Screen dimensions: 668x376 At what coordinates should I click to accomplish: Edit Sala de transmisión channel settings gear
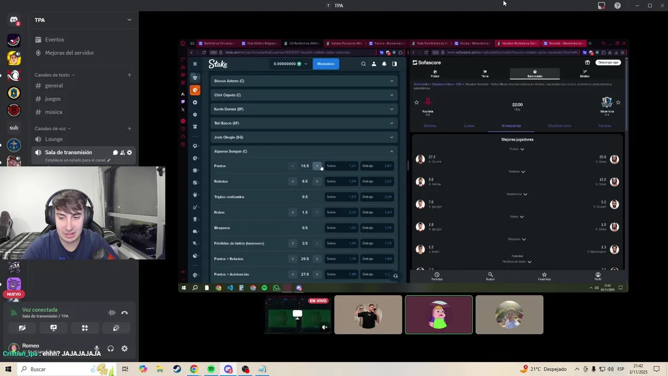pyautogui.click(x=129, y=152)
